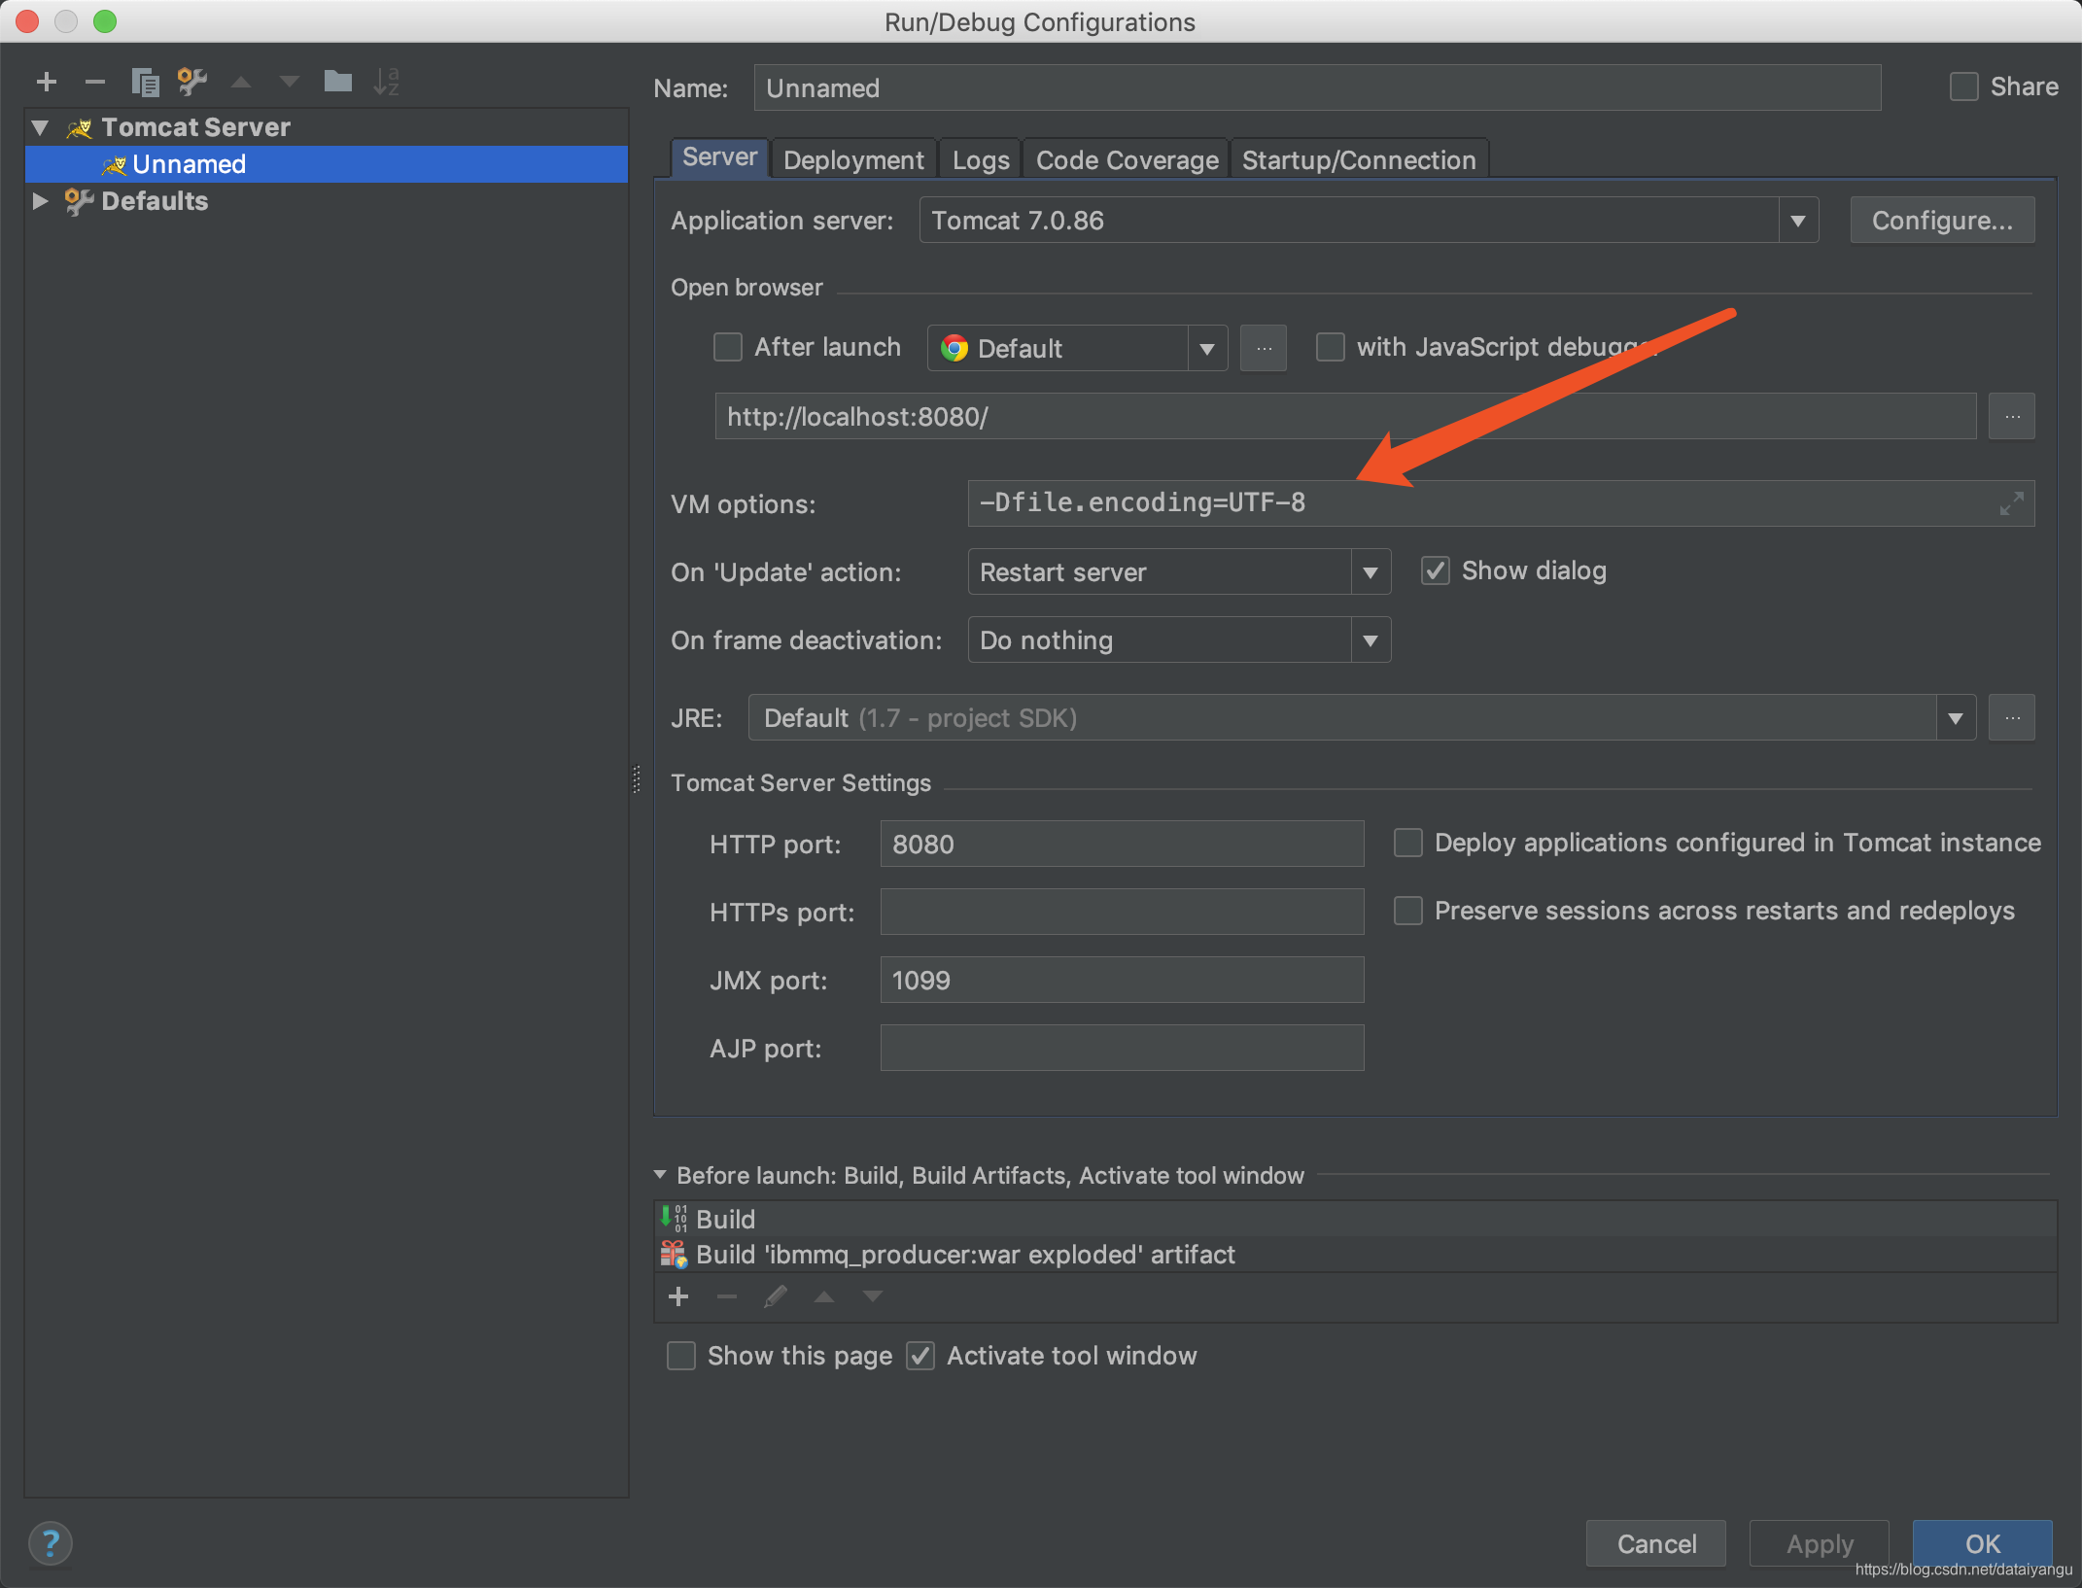The width and height of the screenshot is (2082, 1588).
Task: Toggle the Show dialog checkbox
Action: (x=1436, y=570)
